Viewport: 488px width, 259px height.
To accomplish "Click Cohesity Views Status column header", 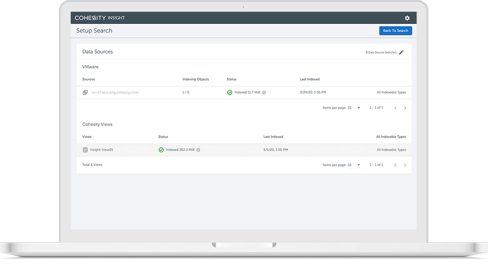I will pyautogui.click(x=163, y=137).
